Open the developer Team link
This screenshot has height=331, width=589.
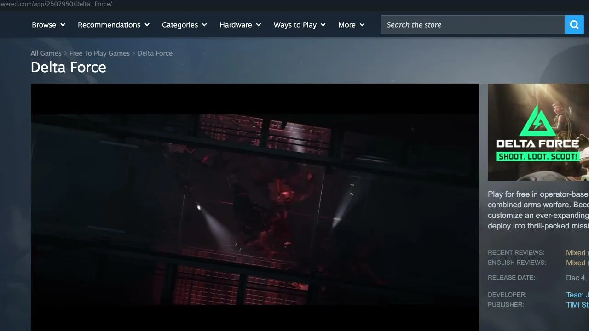(x=577, y=295)
